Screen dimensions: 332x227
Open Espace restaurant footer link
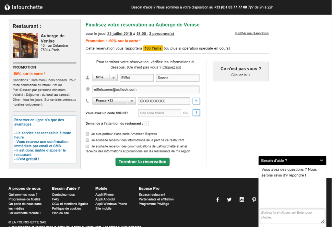(152, 195)
